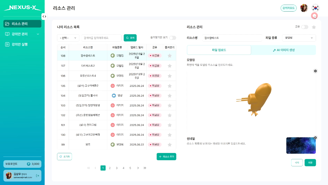Click the modeling type icon in row 108

coord(113,55)
